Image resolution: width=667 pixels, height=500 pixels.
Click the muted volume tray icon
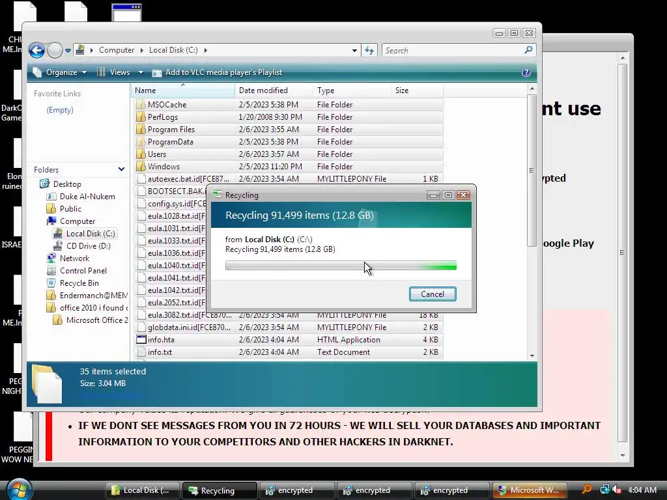(617, 490)
